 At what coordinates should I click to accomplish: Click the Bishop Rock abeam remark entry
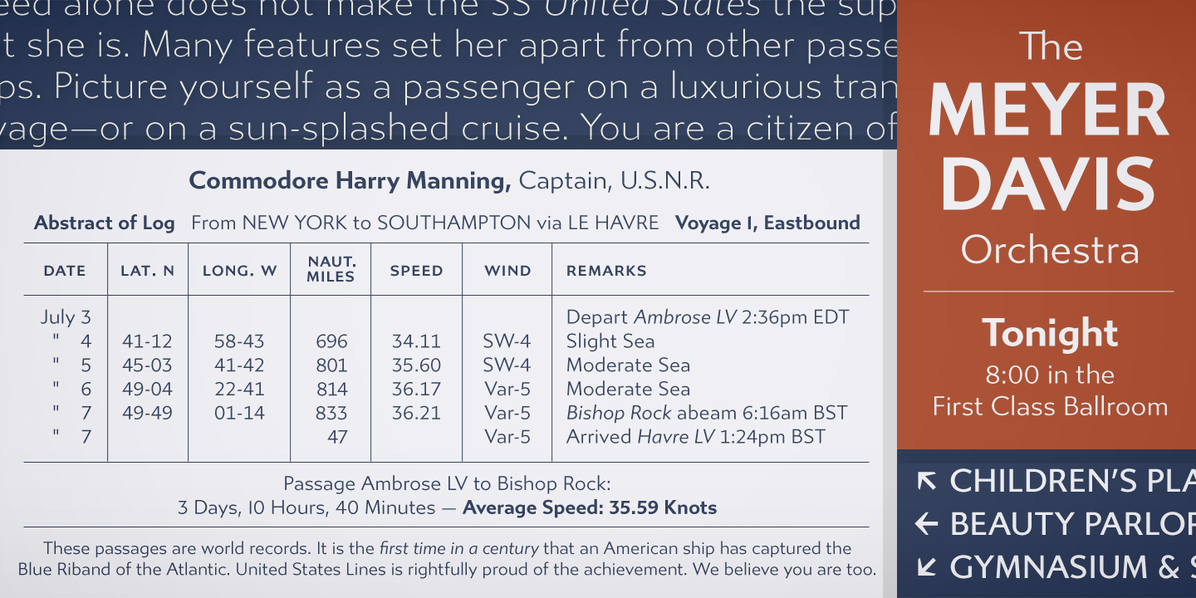(706, 413)
